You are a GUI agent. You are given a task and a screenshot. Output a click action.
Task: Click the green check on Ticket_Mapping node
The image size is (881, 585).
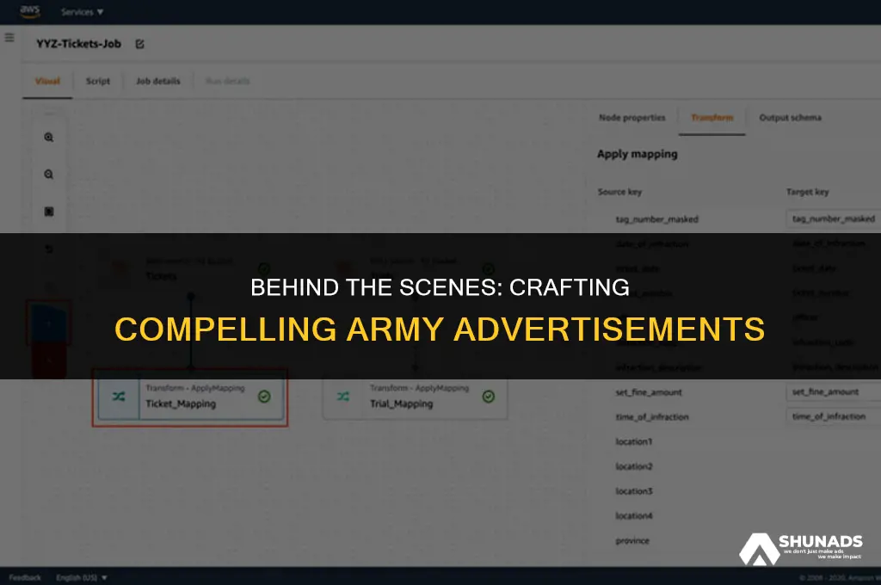pyautogui.click(x=264, y=397)
